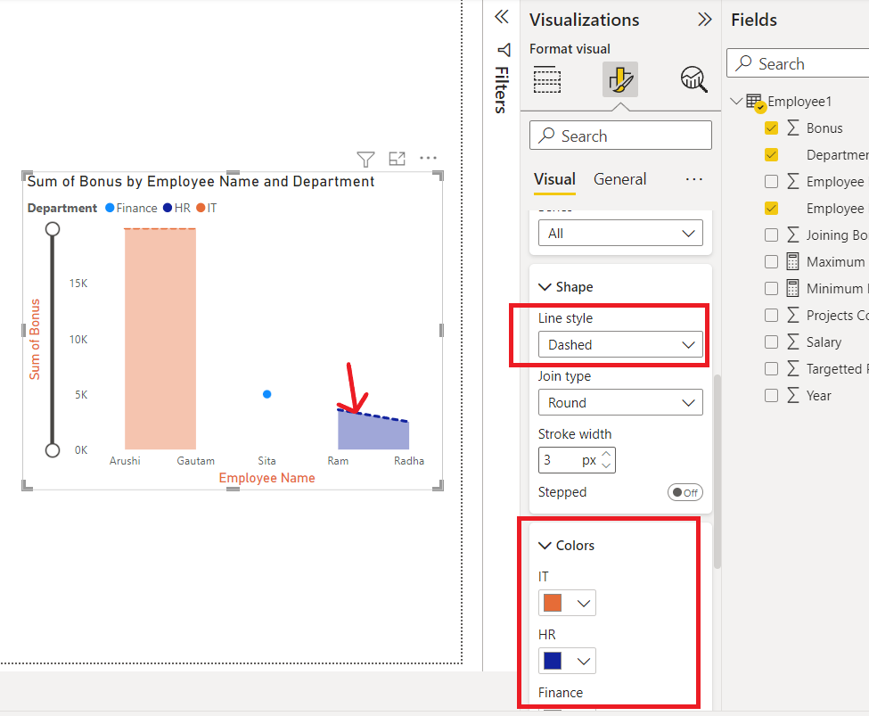Screen dimensions: 869x716
Task: Uncheck the Bonus field checkbox
Action: coord(771,128)
